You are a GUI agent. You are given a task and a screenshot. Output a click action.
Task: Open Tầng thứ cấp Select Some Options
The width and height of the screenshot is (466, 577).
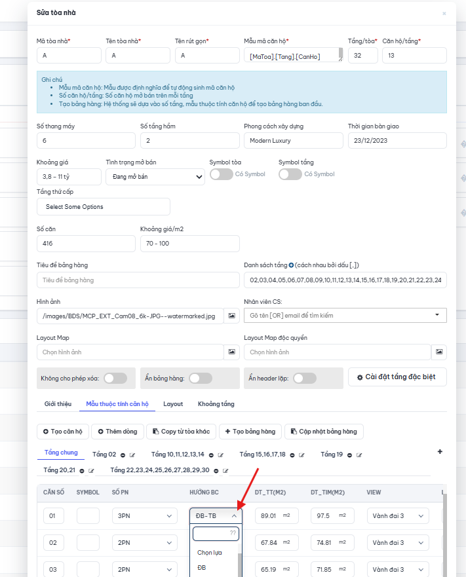(104, 206)
